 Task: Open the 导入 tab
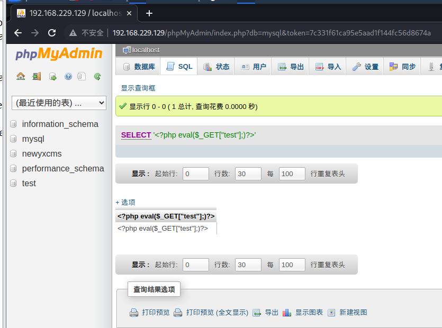pos(328,67)
